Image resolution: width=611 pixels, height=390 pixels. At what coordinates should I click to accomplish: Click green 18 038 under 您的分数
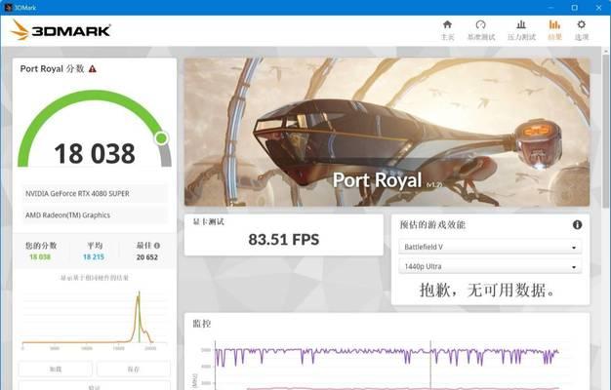tap(40, 256)
